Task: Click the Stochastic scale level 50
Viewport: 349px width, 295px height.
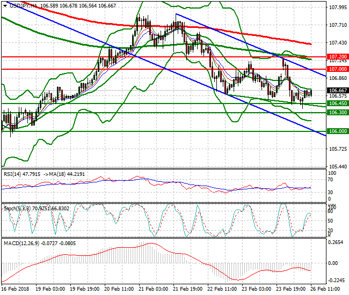Action: [331, 221]
